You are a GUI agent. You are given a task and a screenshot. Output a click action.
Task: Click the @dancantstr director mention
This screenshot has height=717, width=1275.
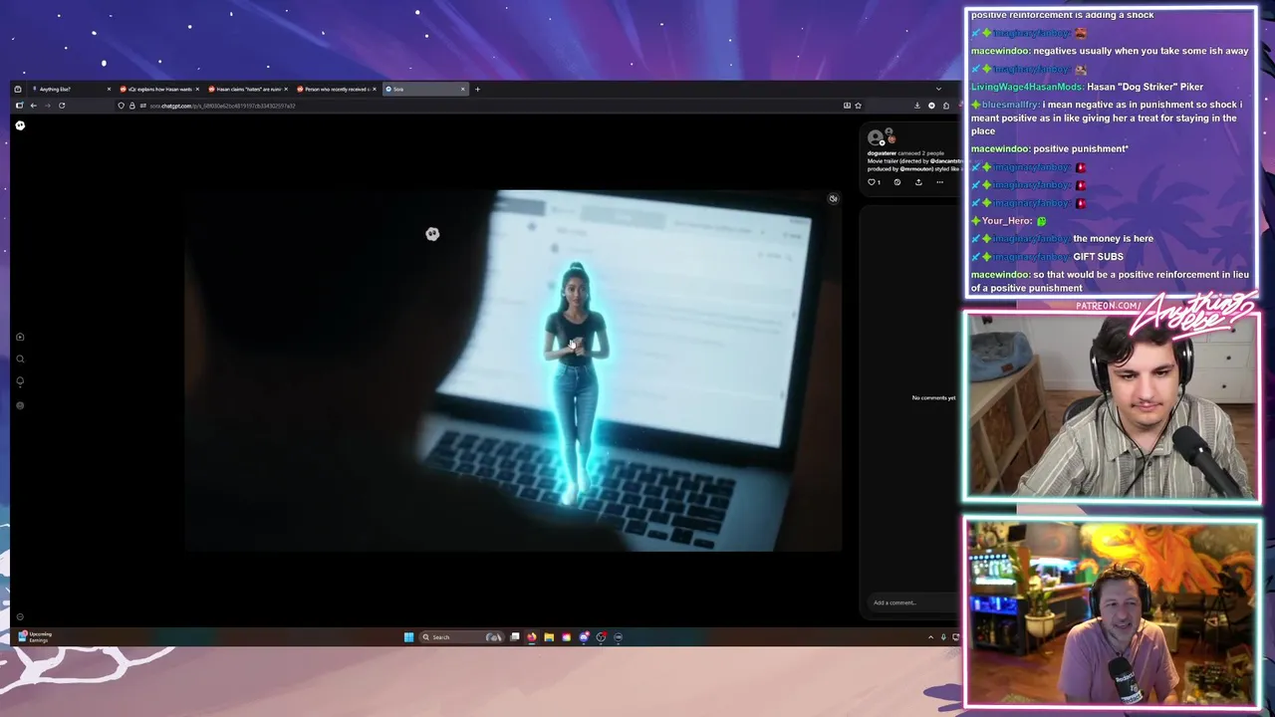coord(945,161)
